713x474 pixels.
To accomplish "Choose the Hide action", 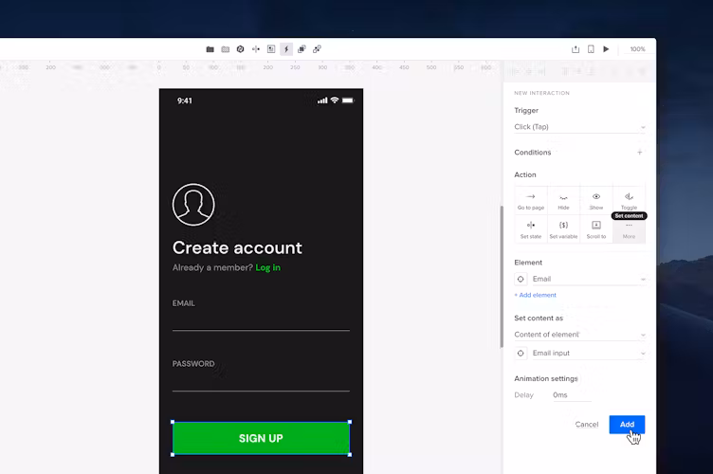I will [x=563, y=200].
